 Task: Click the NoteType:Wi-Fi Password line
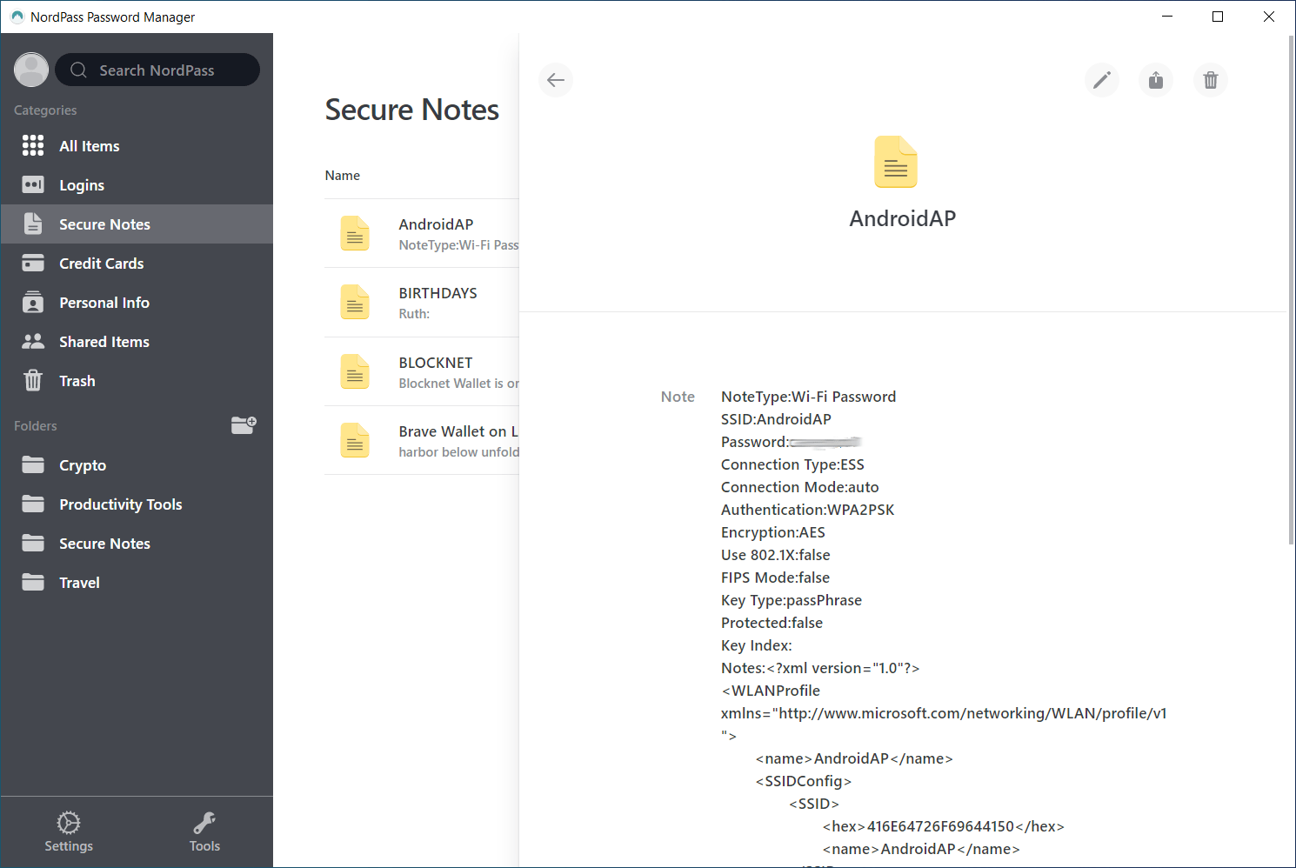(x=808, y=397)
